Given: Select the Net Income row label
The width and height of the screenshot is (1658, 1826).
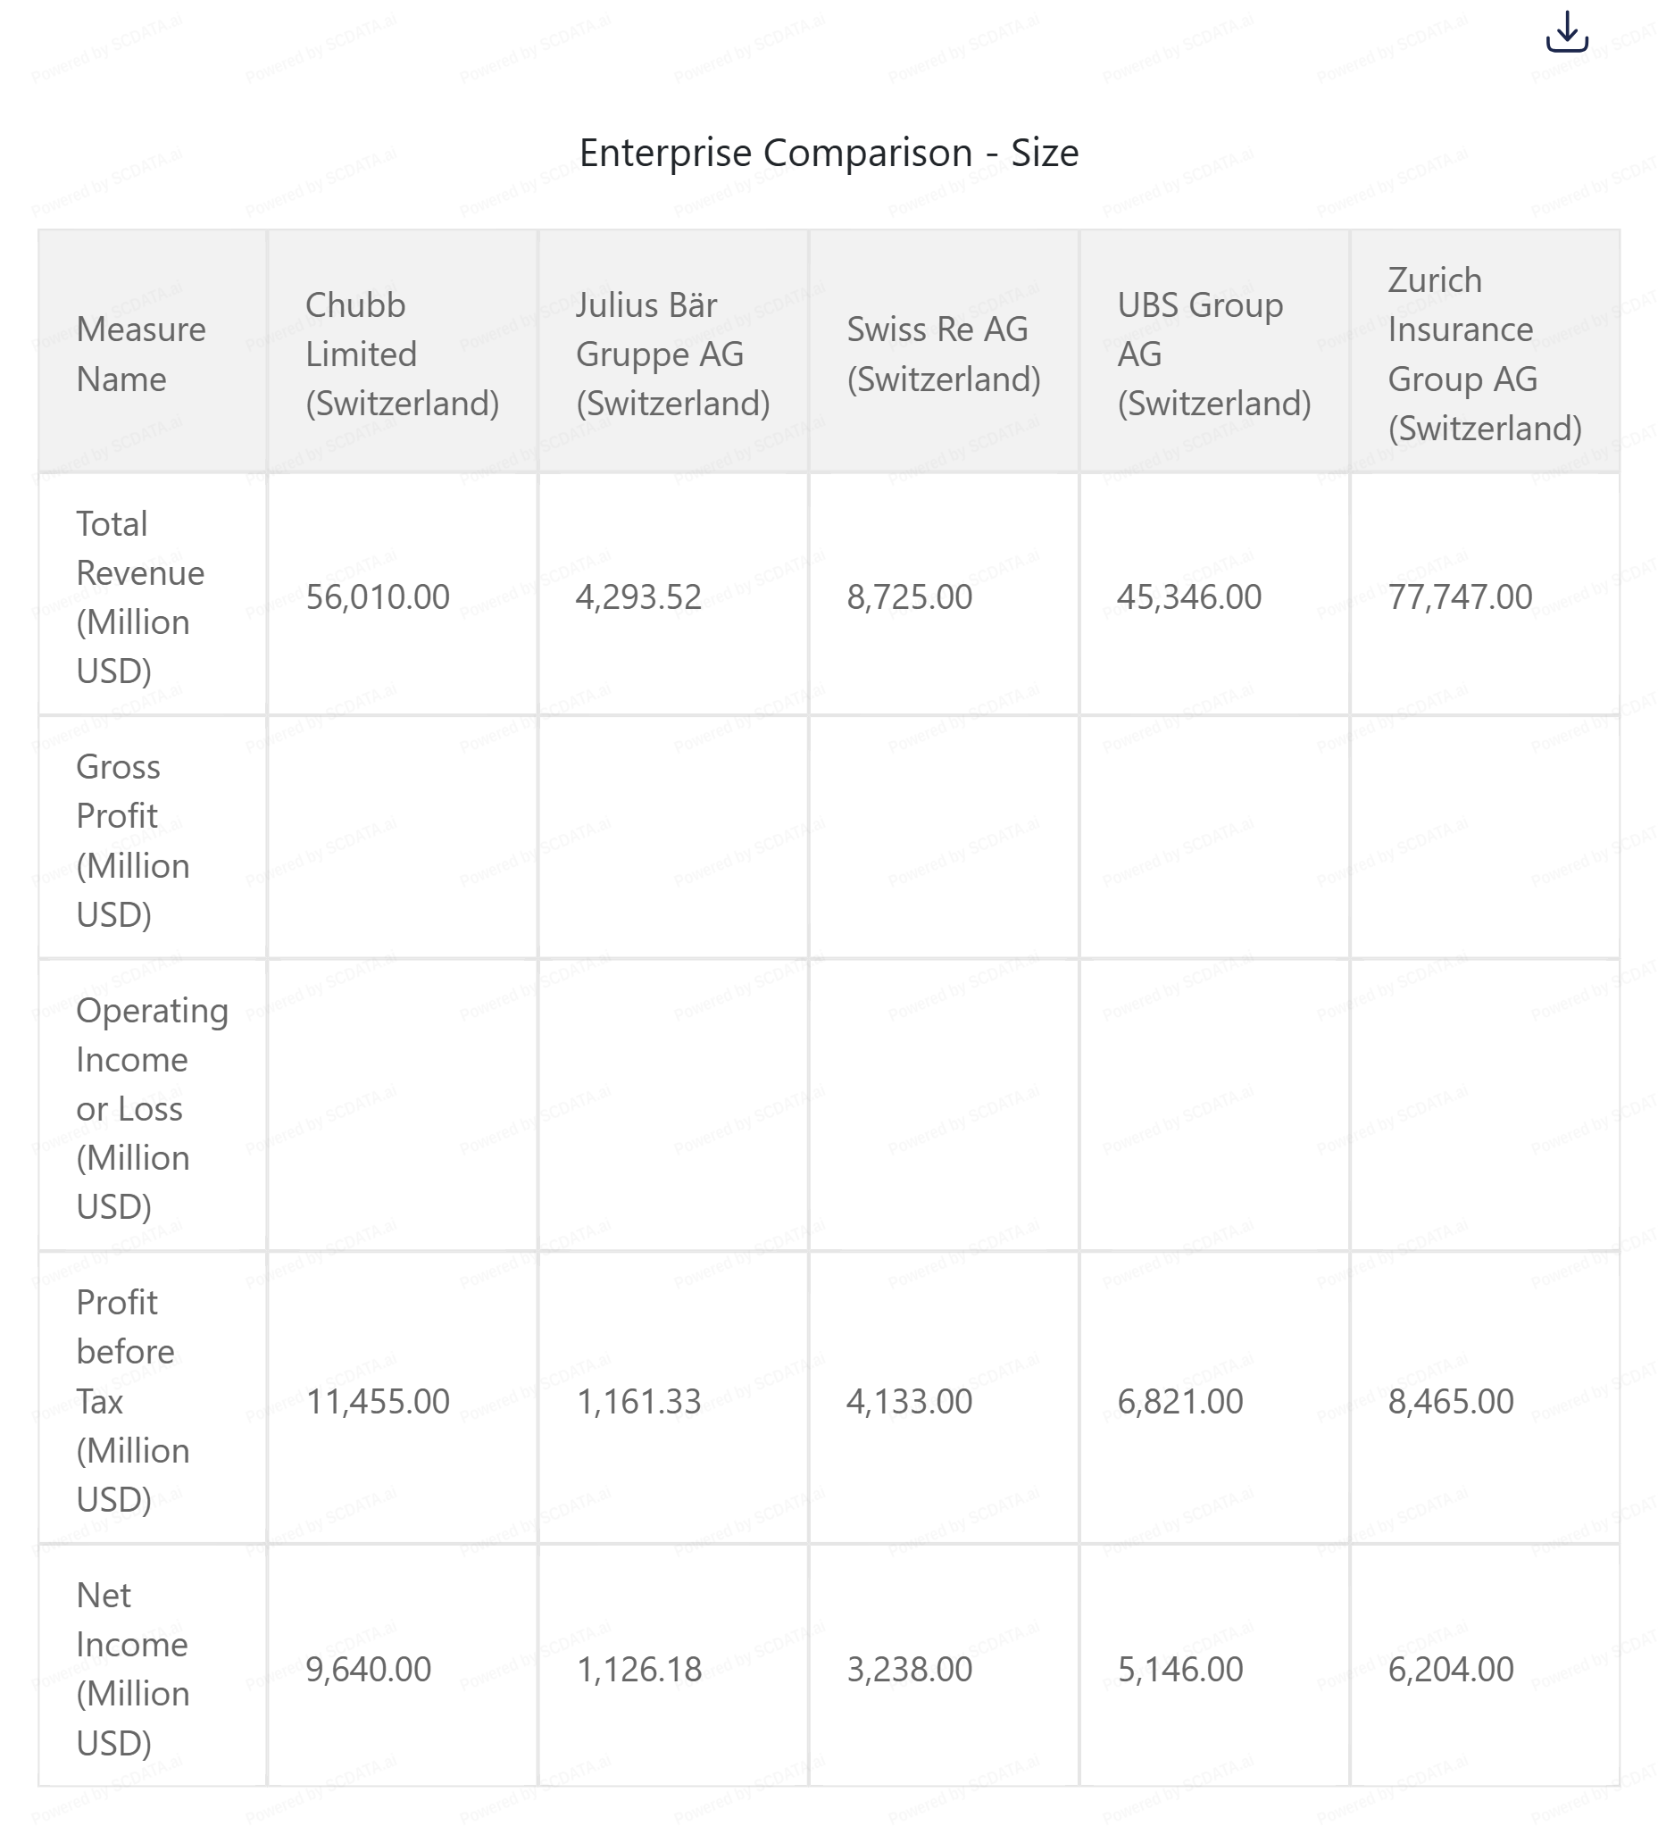Looking at the screenshot, I should tap(132, 1668).
